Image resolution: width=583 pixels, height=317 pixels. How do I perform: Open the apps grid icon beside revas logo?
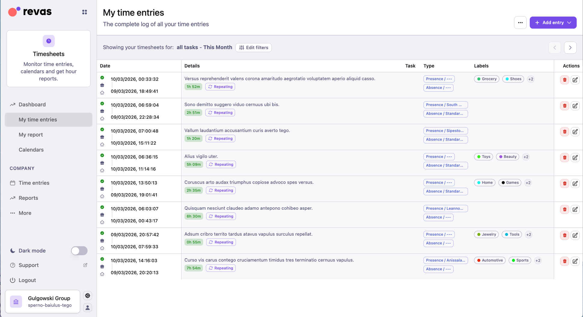click(84, 12)
